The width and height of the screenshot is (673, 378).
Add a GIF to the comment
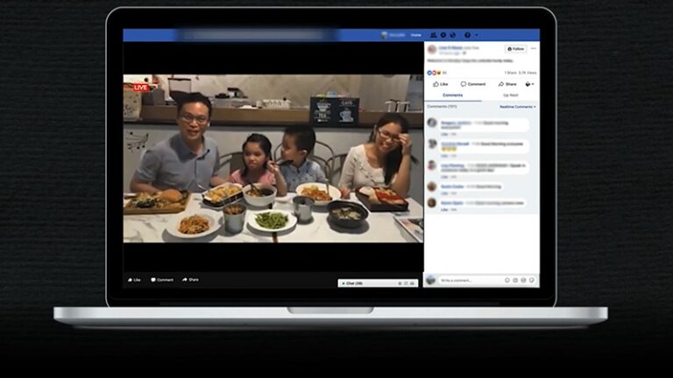tap(523, 280)
